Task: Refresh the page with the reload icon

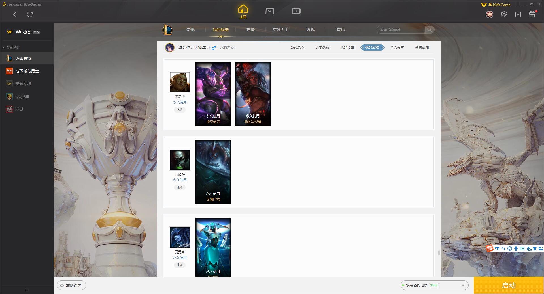Action: click(x=30, y=14)
